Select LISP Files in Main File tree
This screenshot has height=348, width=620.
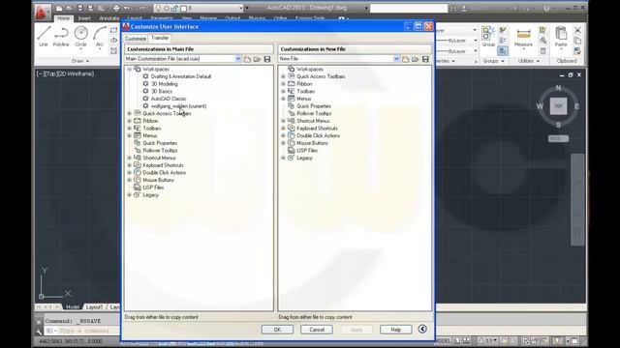pos(153,188)
